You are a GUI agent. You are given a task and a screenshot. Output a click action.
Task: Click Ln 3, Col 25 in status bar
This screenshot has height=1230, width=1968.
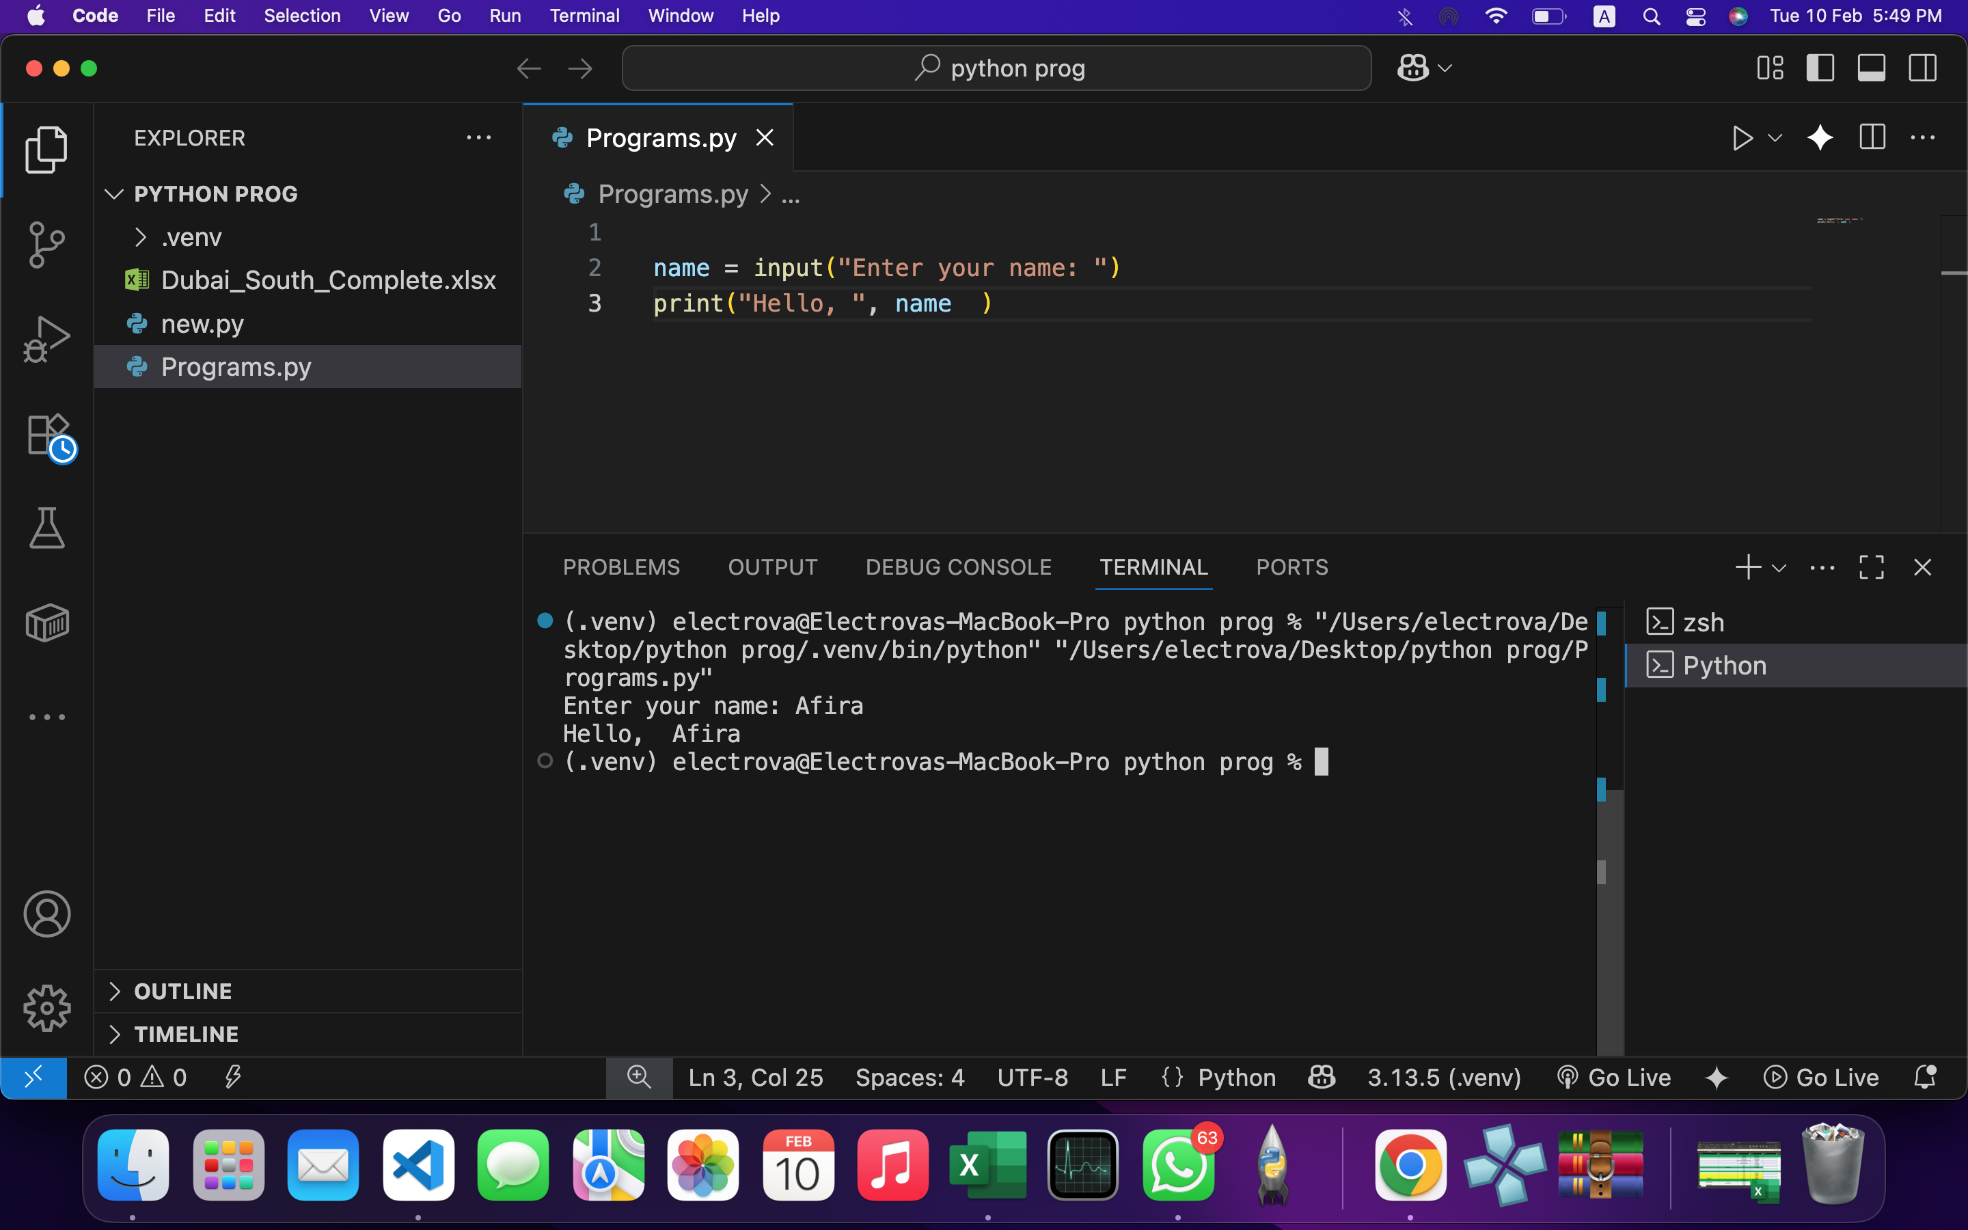756,1077
